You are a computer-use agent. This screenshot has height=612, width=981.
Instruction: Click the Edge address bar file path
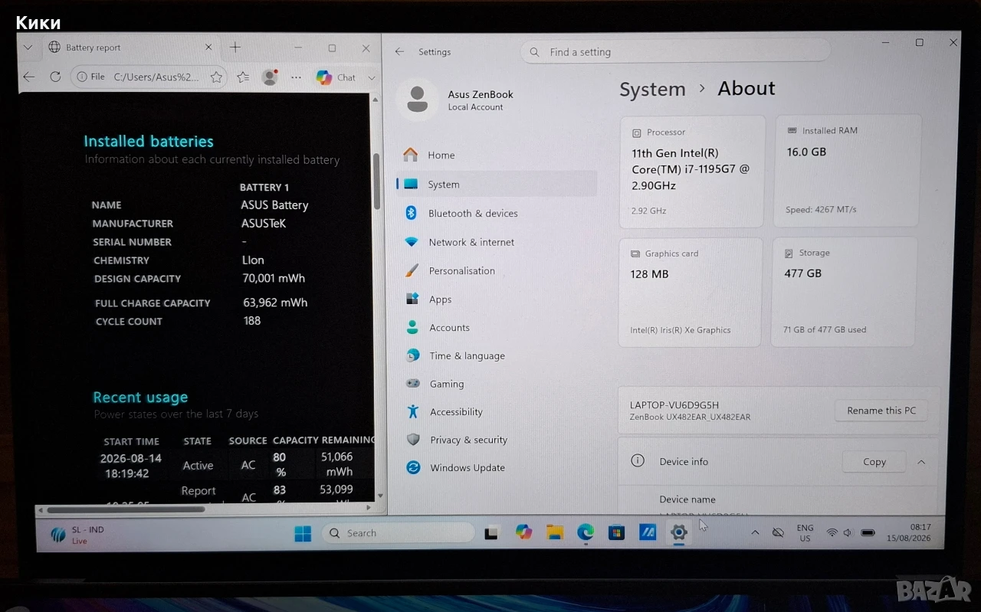pos(156,77)
